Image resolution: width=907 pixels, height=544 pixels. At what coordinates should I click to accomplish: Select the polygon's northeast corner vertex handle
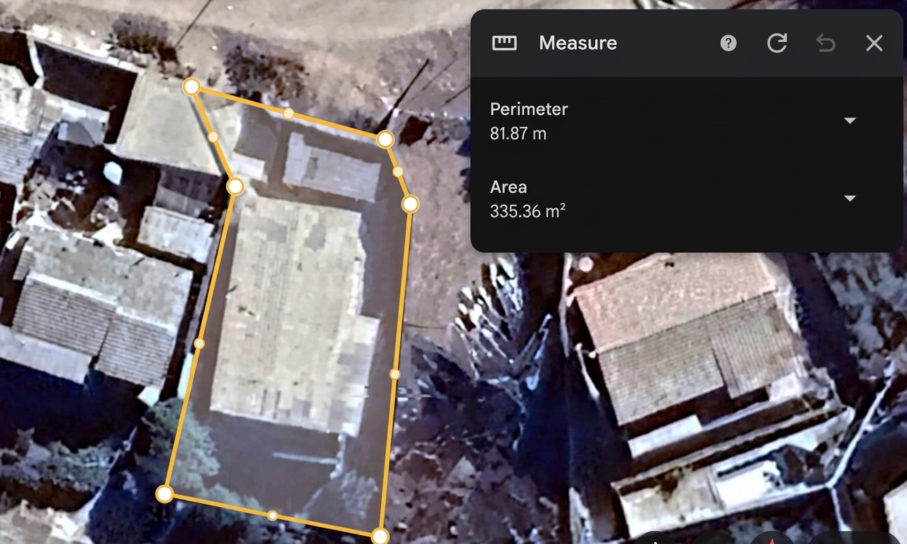pyautogui.click(x=385, y=139)
